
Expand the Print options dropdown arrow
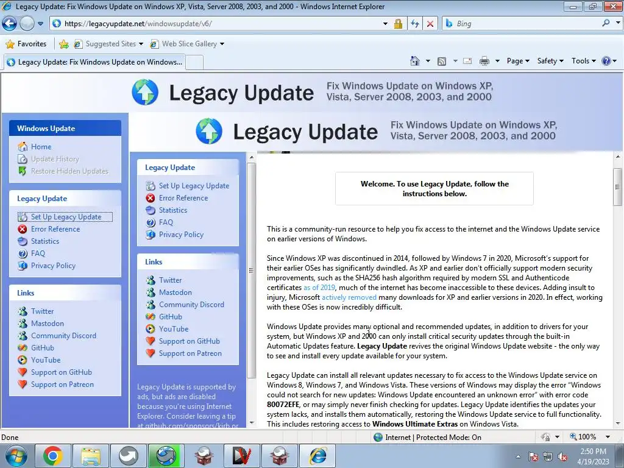pos(497,61)
